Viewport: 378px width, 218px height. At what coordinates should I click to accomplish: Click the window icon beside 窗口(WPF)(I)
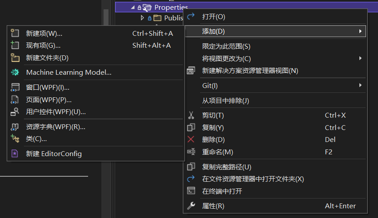click(x=15, y=87)
